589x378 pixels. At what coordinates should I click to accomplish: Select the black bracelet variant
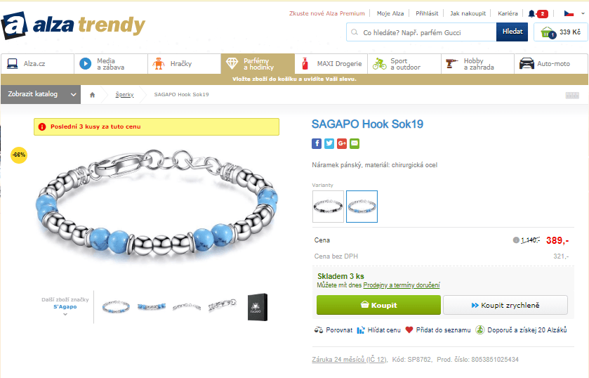[328, 207]
